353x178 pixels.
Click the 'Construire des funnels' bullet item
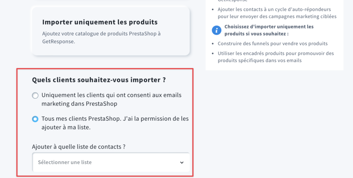click(273, 44)
